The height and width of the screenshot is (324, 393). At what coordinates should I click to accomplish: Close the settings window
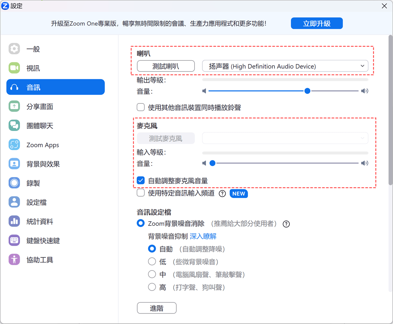point(384,6)
